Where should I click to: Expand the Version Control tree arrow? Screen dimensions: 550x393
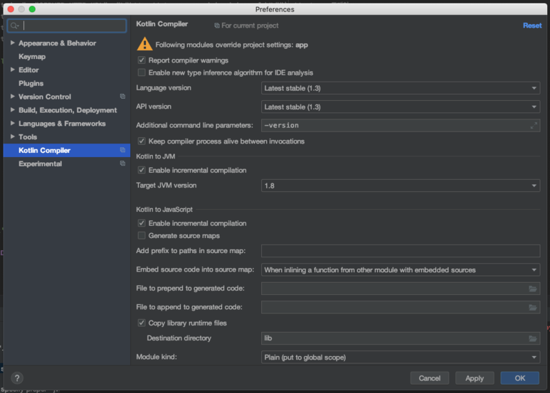tap(13, 97)
